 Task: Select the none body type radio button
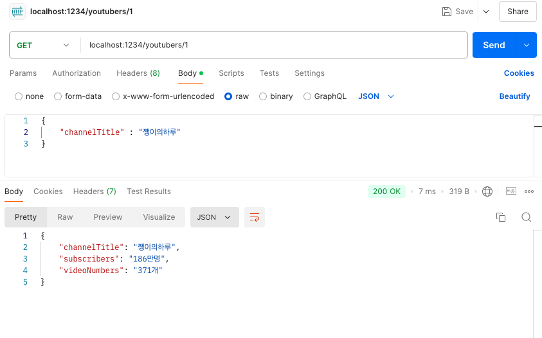pos(18,96)
